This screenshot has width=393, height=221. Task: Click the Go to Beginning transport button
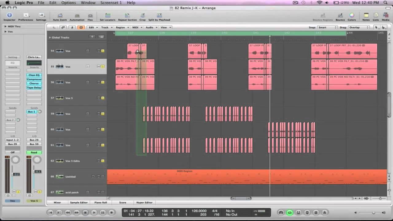pos(50,212)
